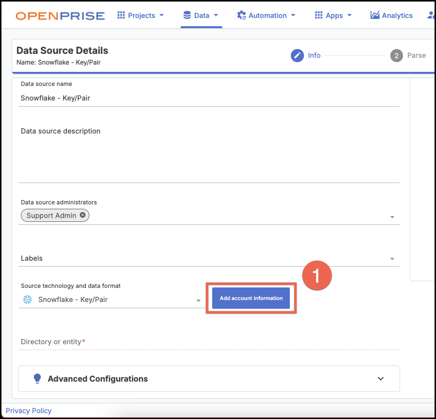Go to the Info step label
Image resolution: width=436 pixels, height=419 pixels.
click(x=314, y=55)
